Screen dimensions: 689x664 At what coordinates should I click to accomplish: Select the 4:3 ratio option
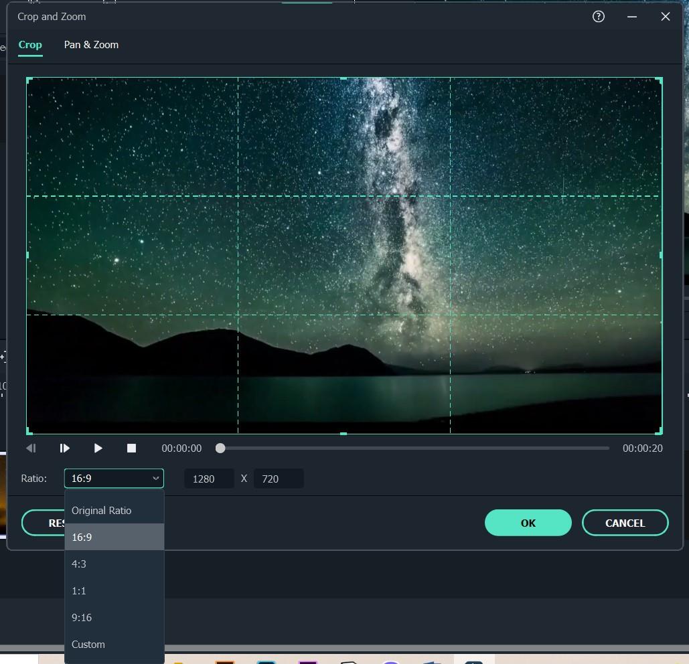point(79,564)
